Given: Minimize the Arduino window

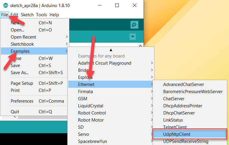Looking at the screenshot, I should pos(100,5).
